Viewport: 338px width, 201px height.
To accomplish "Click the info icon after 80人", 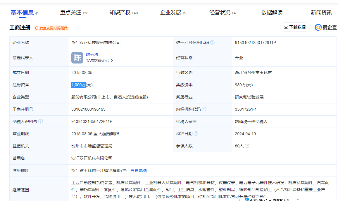I will tap(247, 146).
